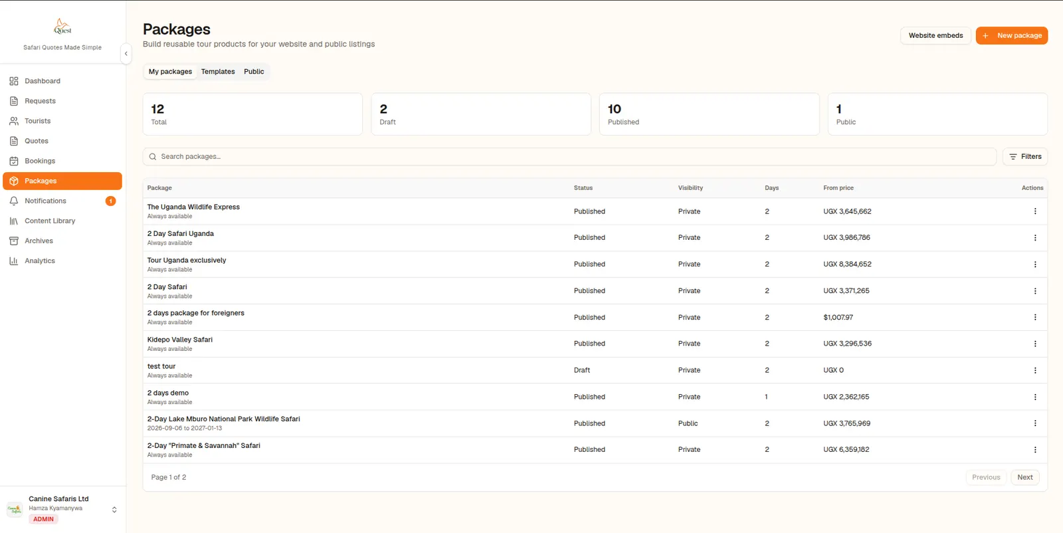Click the Tourists people icon
Viewport: 1063px width, 533px height.
point(14,121)
